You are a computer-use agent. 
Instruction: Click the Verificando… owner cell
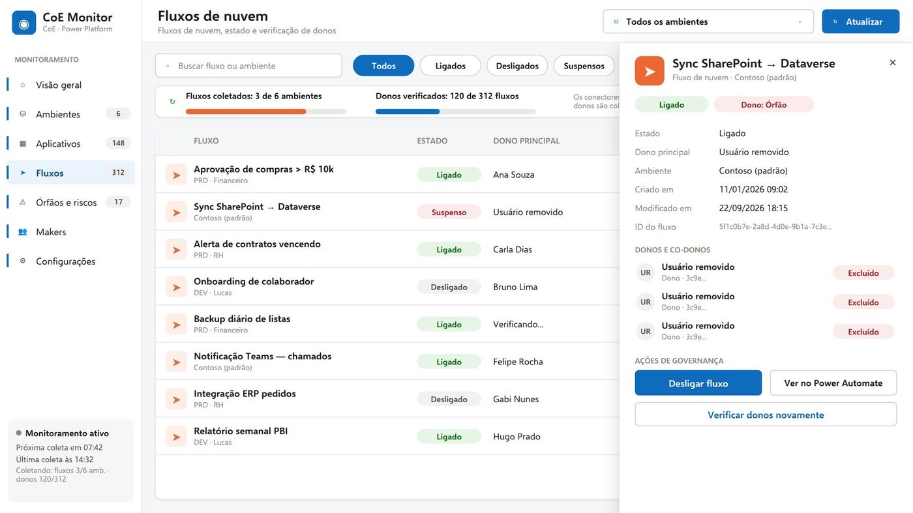[518, 325]
